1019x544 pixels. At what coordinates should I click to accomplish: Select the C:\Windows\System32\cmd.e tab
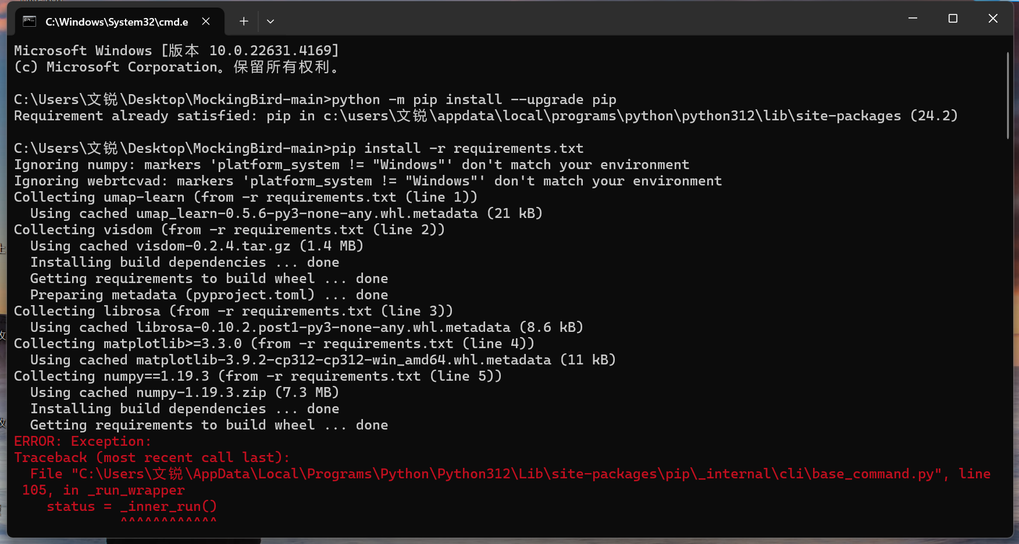pyautogui.click(x=117, y=22)
